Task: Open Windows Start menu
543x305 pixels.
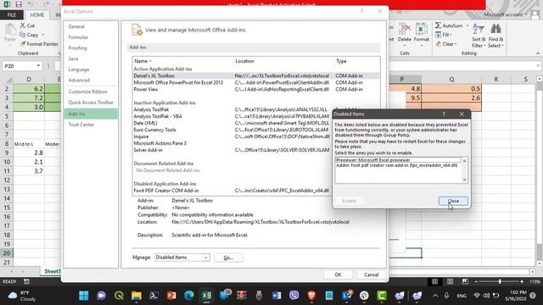Action: 84,296
